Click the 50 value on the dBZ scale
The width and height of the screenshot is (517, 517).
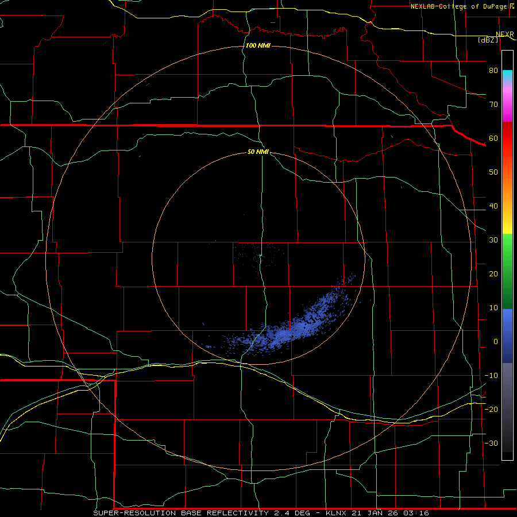click(493, 172)
